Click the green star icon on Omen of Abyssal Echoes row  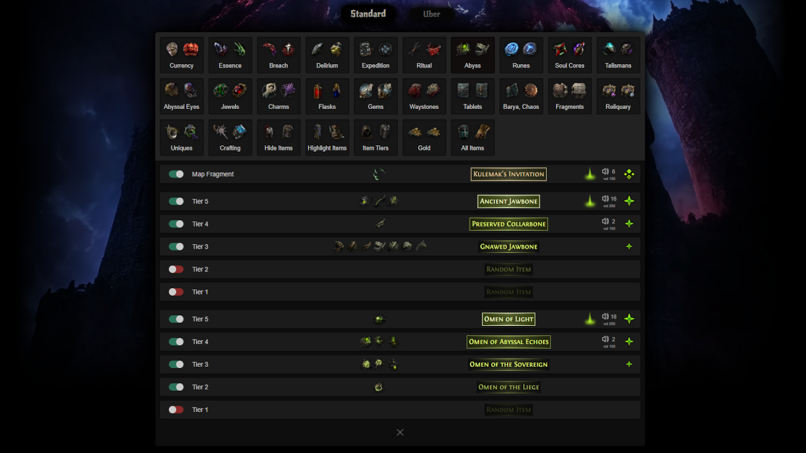(x=629, y=342)
